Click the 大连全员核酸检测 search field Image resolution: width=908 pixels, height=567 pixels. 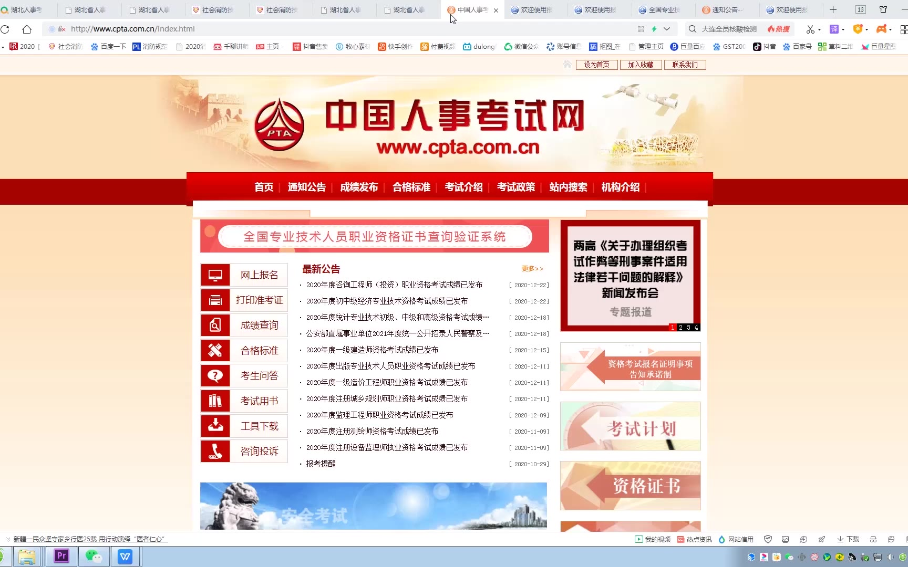[730, 29]
